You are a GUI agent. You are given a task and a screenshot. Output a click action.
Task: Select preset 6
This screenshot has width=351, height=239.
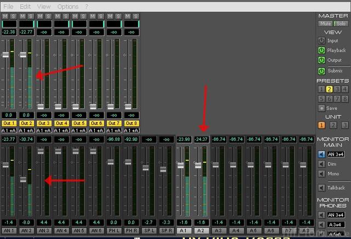click(x=329, y=99)
